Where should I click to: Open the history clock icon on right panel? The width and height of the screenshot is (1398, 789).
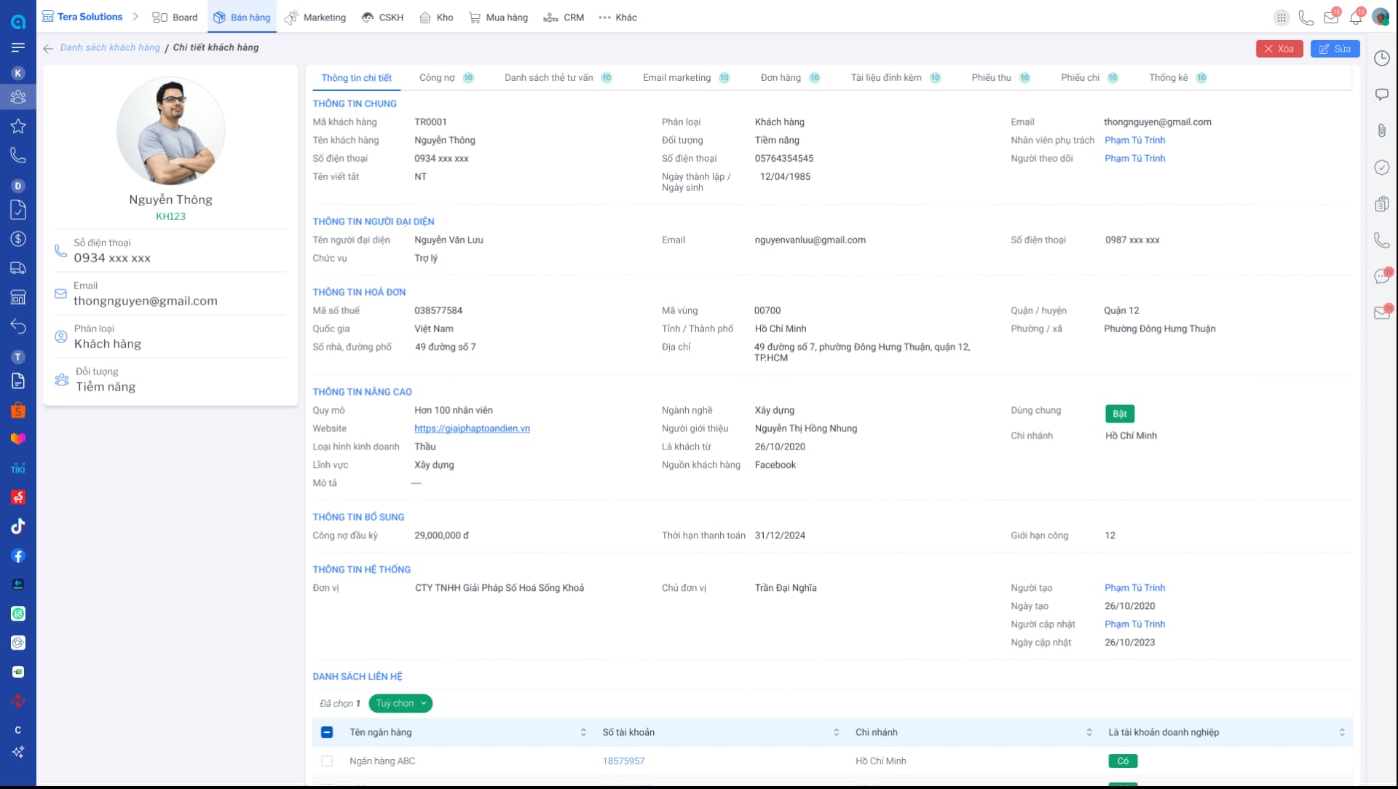click(1381, 58)
